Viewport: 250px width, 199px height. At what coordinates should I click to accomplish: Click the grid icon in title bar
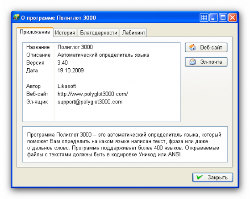[204, 17]
